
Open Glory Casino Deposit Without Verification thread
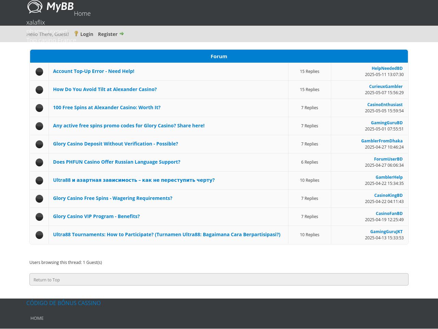pos(115,144)
